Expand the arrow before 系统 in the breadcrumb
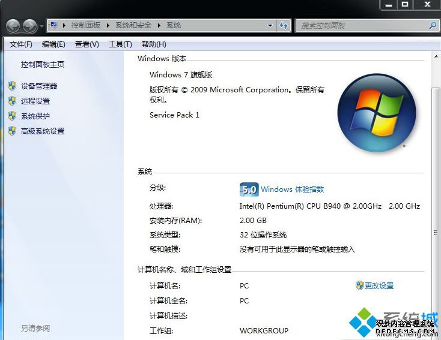 [159, 26]
